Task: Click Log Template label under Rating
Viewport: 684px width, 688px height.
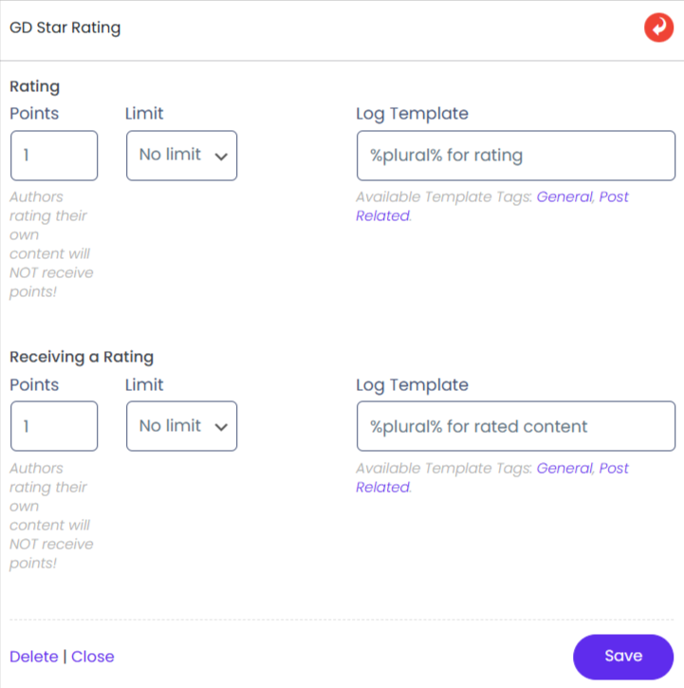Action: click(412, 114)
